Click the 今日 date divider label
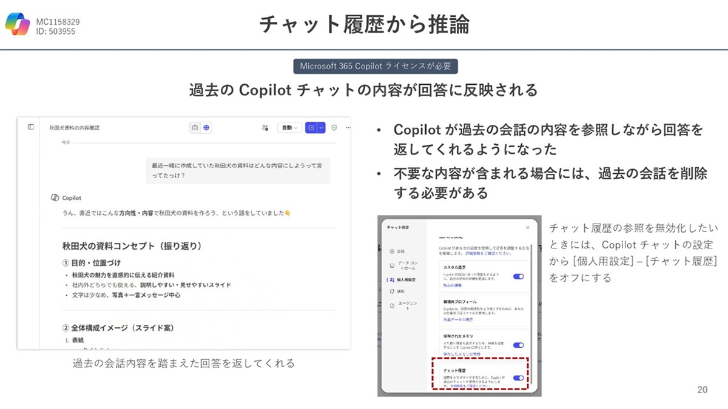This screenshot has width=728, height=409. coord(66,142)
